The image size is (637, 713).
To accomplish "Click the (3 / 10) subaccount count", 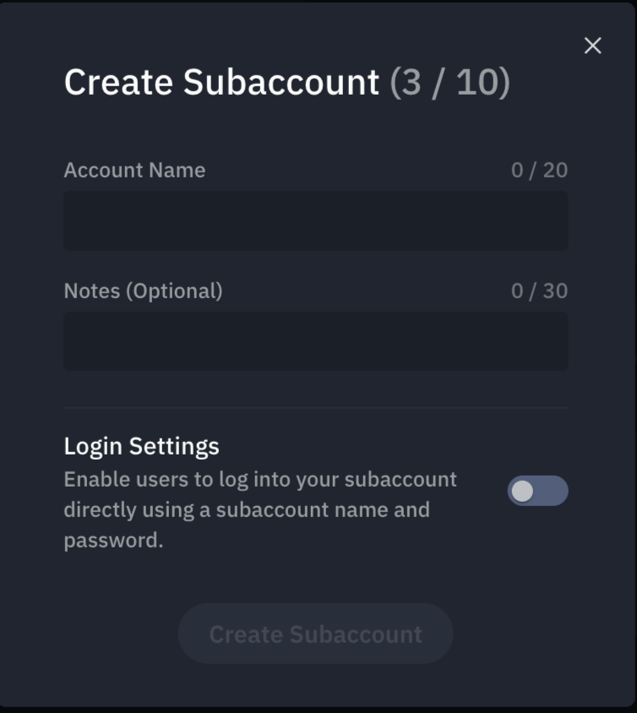I will tap(450, 82).
